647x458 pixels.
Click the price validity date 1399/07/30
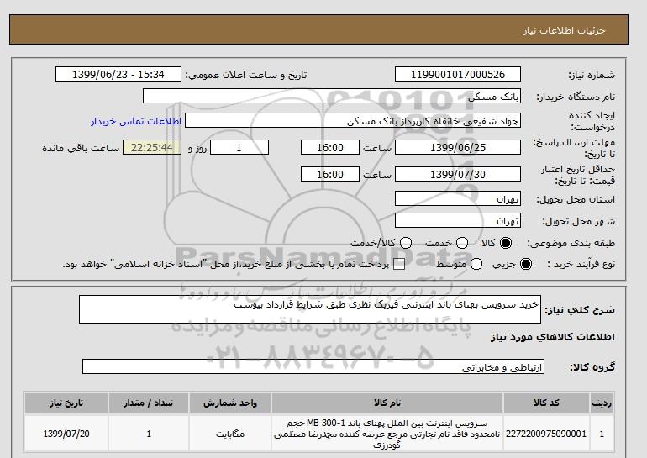tap(458, 174)
